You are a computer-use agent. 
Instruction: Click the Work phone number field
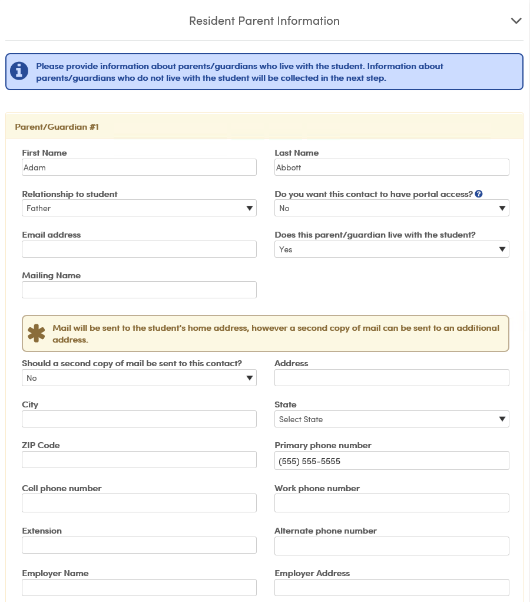pos(392,503)
